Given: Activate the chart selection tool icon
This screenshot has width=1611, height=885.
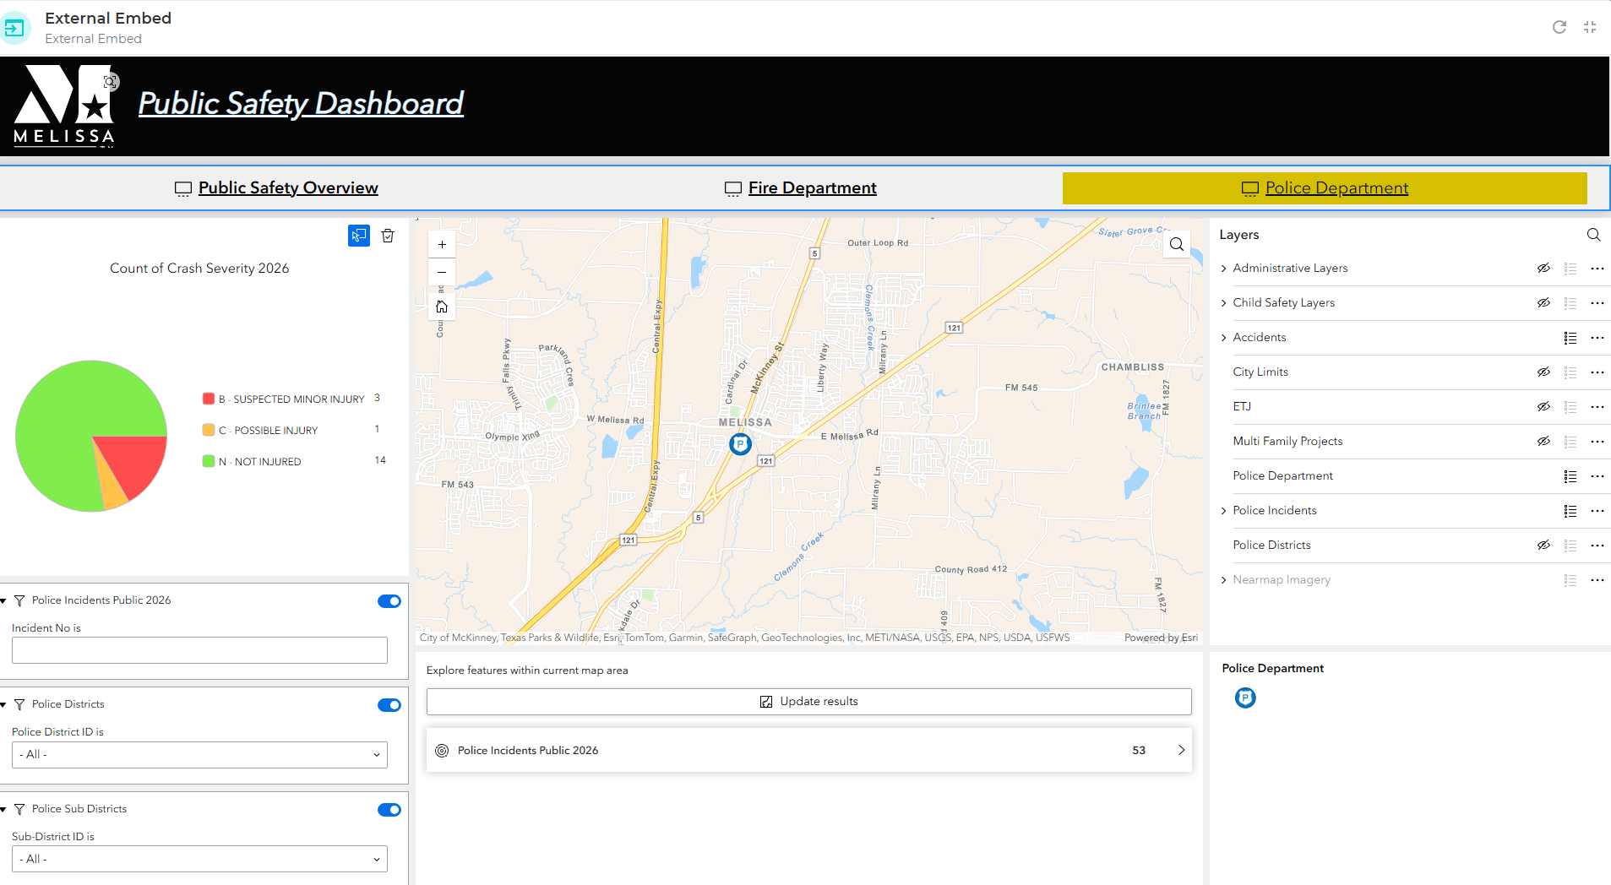Looking at the screenshot, I should [359, 236].
